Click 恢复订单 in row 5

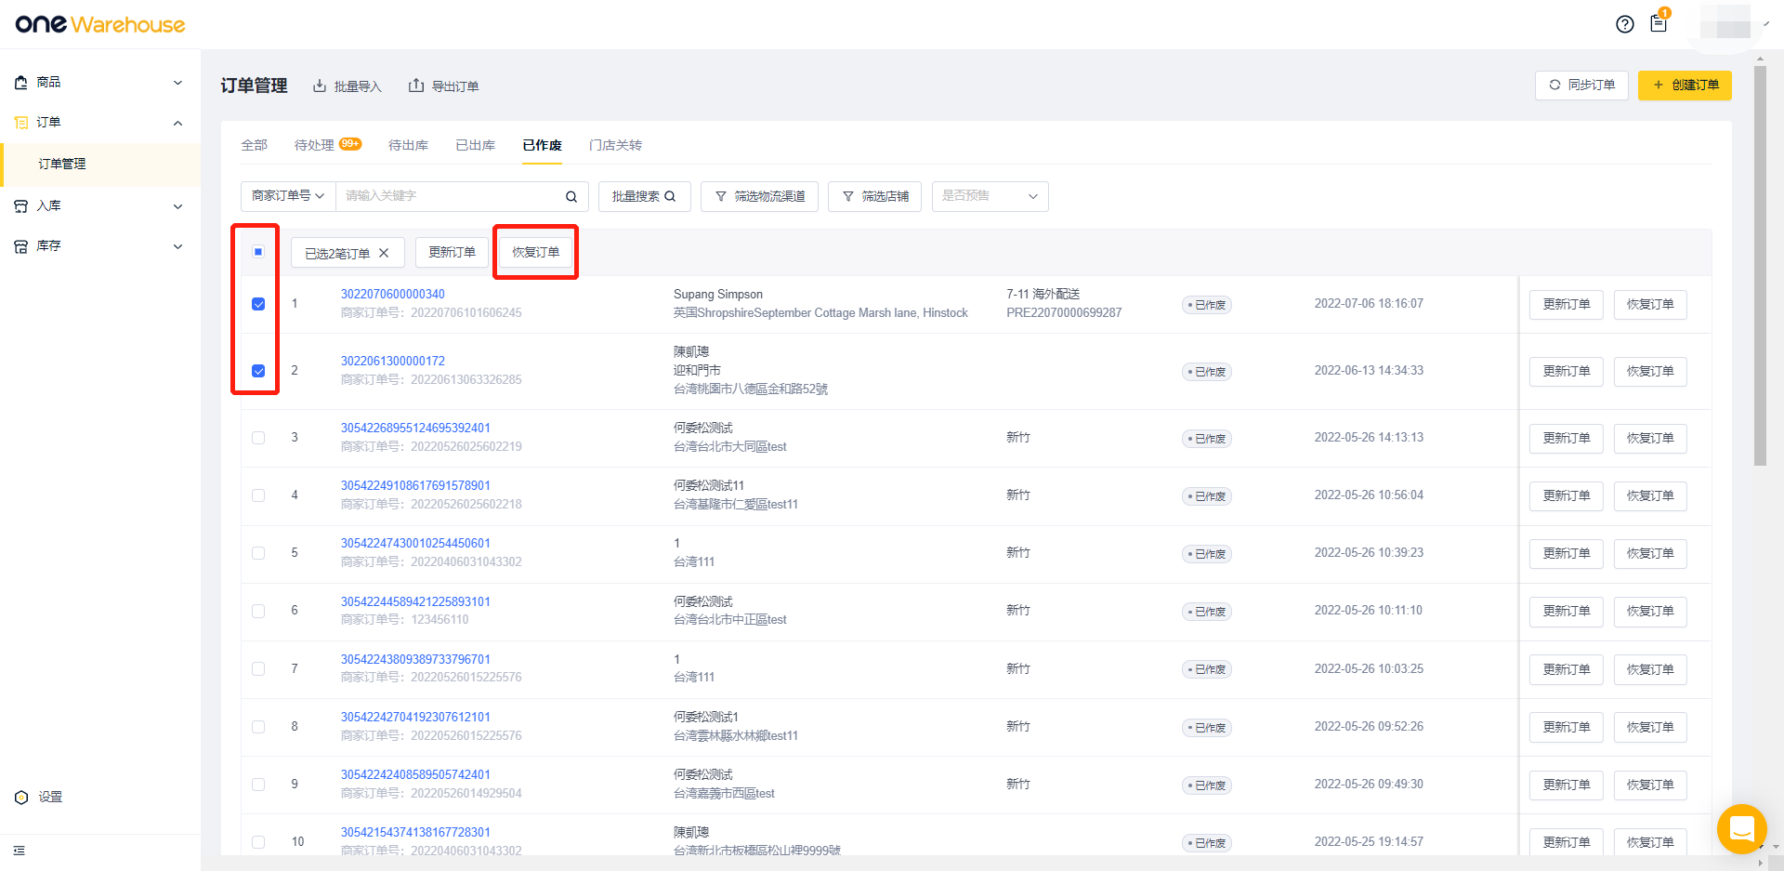(1650, 553)
